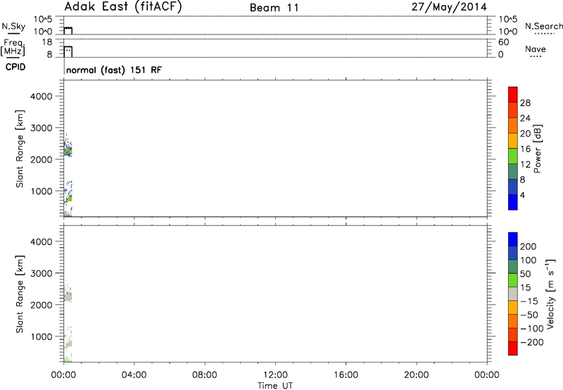Select the '3000' tick in the velocity panel
The width and height of the screenshot is (563, 390).
pos(42,273)
